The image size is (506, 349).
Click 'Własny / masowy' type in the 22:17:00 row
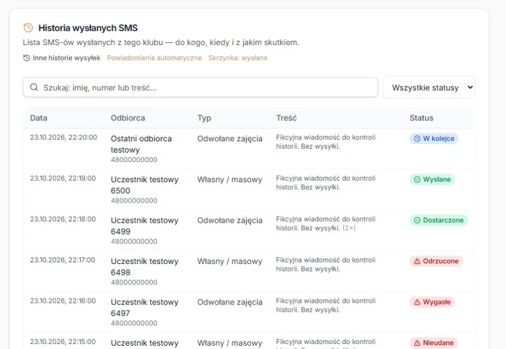230,261
